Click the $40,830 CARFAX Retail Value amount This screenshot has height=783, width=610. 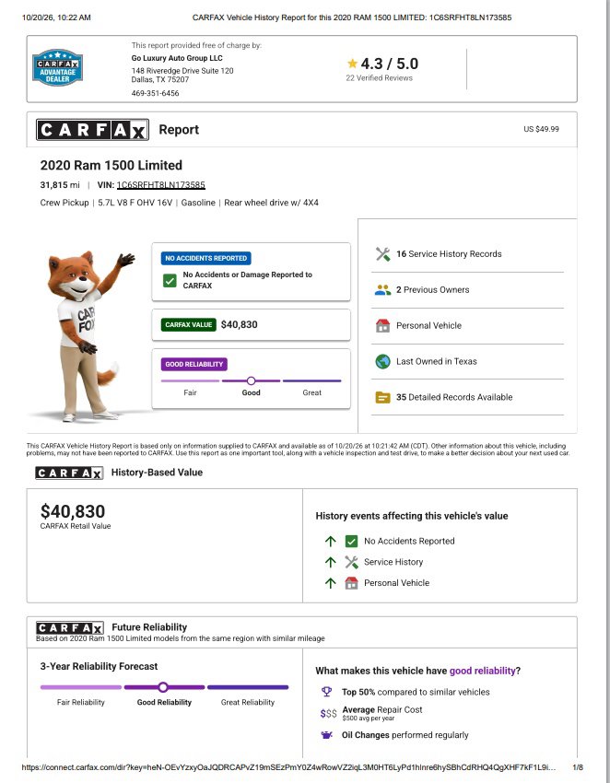pos(73,511)
